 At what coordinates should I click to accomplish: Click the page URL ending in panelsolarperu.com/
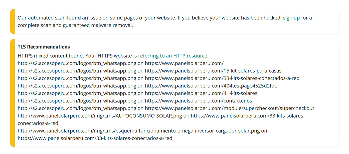click(x=184, y=63)
